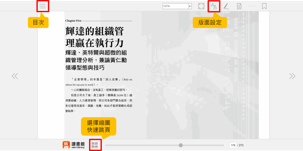The height and width of the screenshot is (151, 303).
Task: Click the total page count '/ 273'
Action: point(240,145)
